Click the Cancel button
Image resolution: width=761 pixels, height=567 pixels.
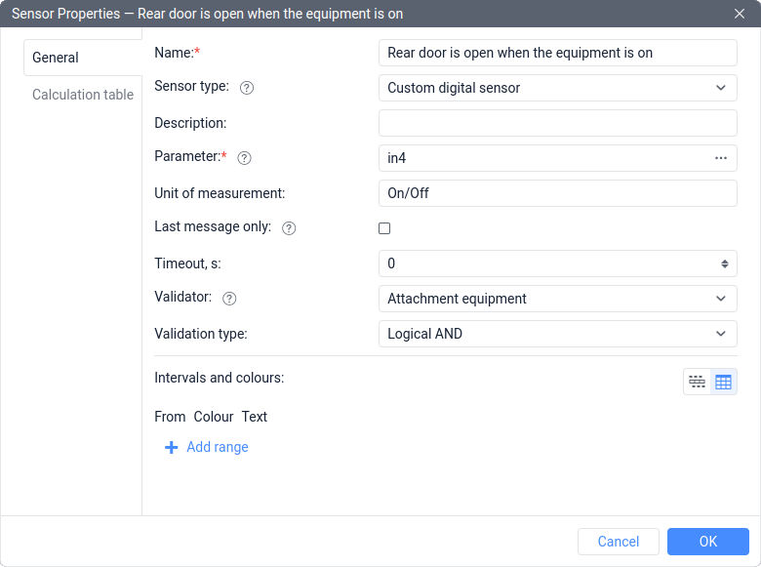point(619,542)
